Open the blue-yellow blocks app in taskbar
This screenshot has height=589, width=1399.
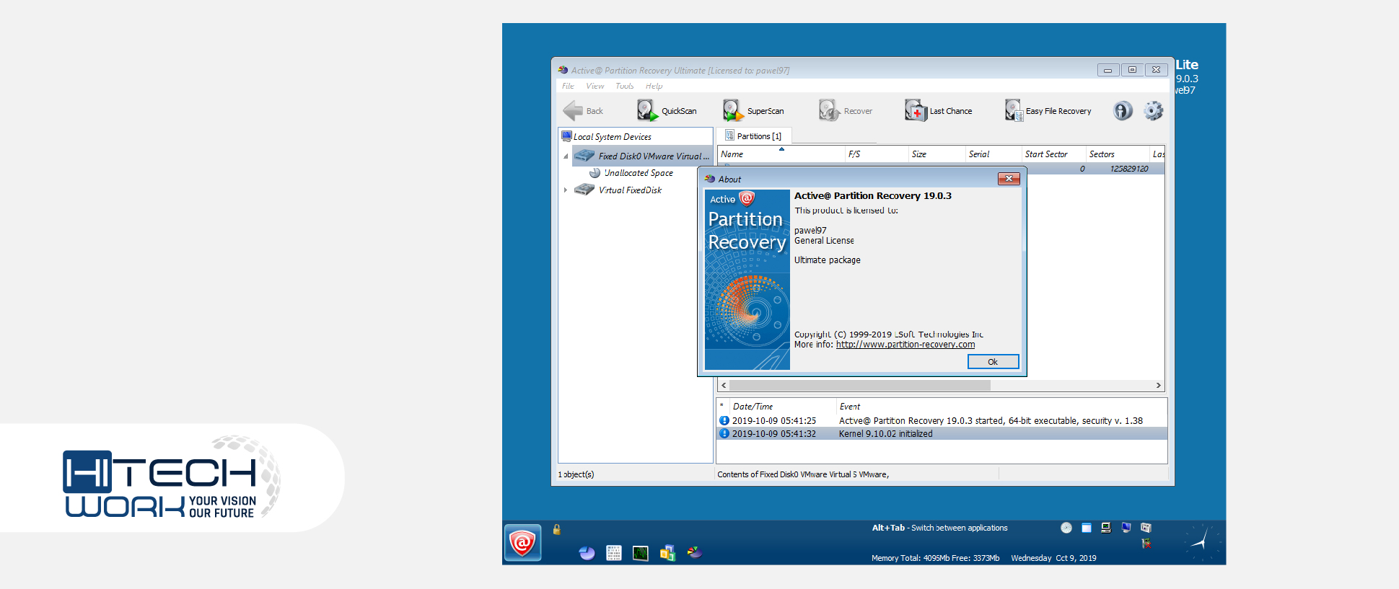(667, 553)
